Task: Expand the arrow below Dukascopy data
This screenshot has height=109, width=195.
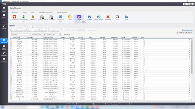Action: pyautogui.click(x=14, y=22)
